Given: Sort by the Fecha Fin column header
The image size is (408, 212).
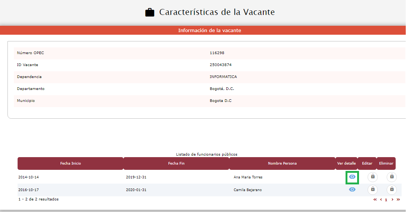Looking at the screenshot, I should pyautogui.click(x=176, y=163).
